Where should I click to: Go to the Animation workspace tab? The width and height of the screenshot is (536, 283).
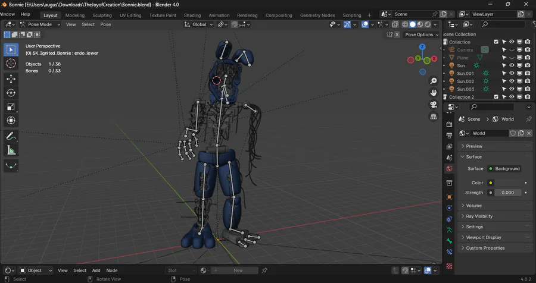point(219,15)
